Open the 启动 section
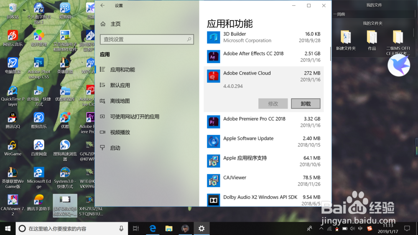Screen dimensions: 418x235 147,148
